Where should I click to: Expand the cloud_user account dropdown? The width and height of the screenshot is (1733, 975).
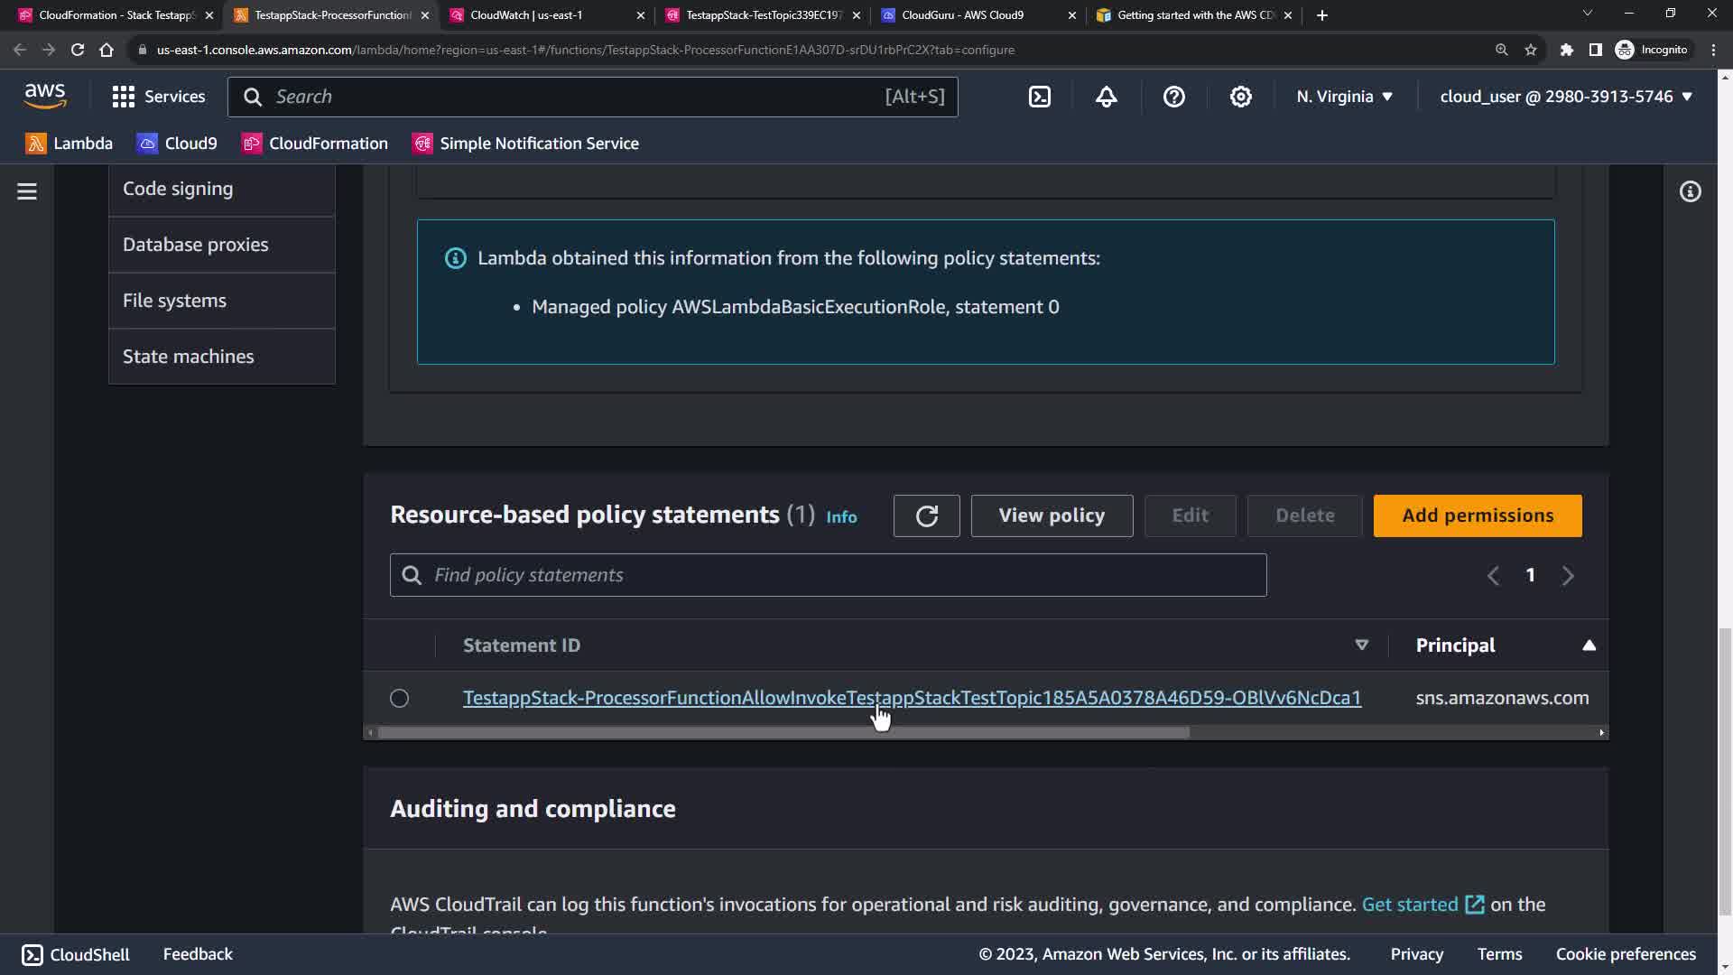click(x=1565, y=97)
